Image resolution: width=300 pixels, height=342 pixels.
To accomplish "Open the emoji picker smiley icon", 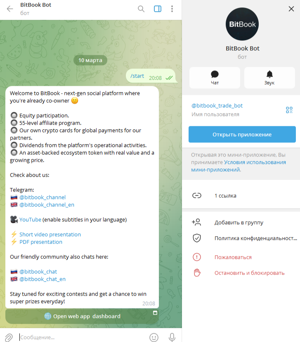I will coord(154,337).
